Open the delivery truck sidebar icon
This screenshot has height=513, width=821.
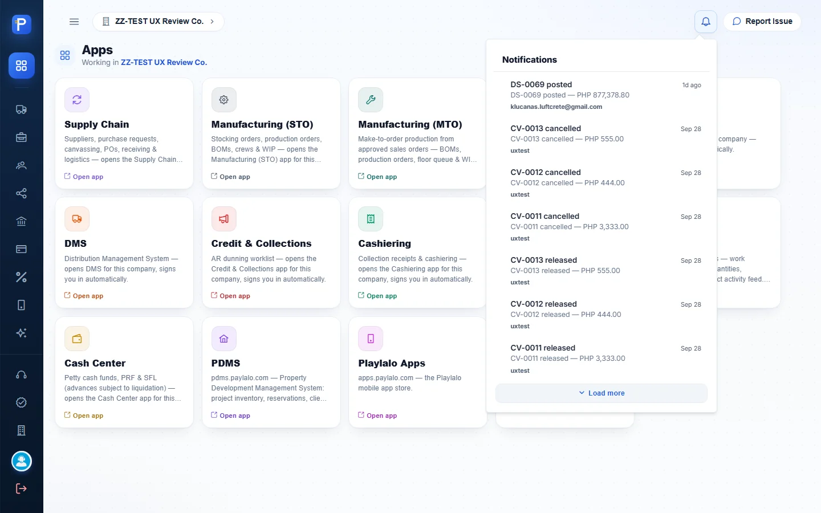[22, 109]
